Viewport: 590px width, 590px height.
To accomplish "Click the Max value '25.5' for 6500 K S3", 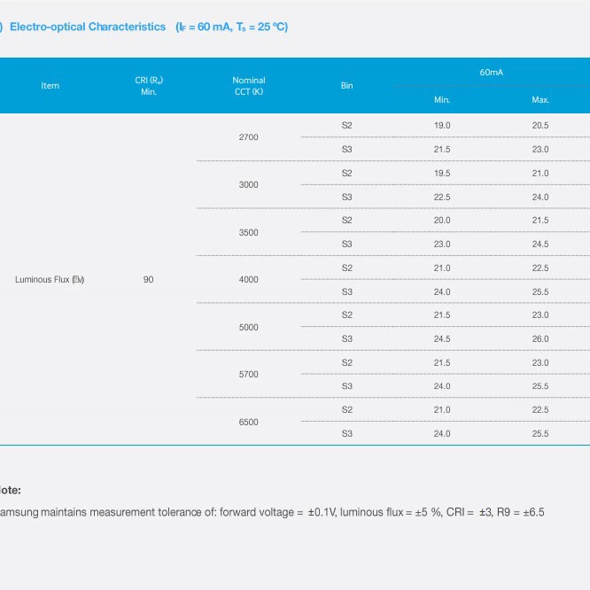I will (x=540, y=434).
